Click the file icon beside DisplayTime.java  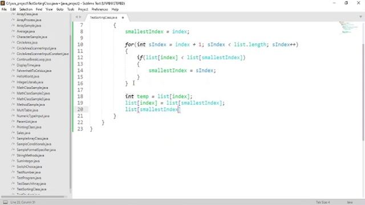pyautogui.click(x=13, y=65)
